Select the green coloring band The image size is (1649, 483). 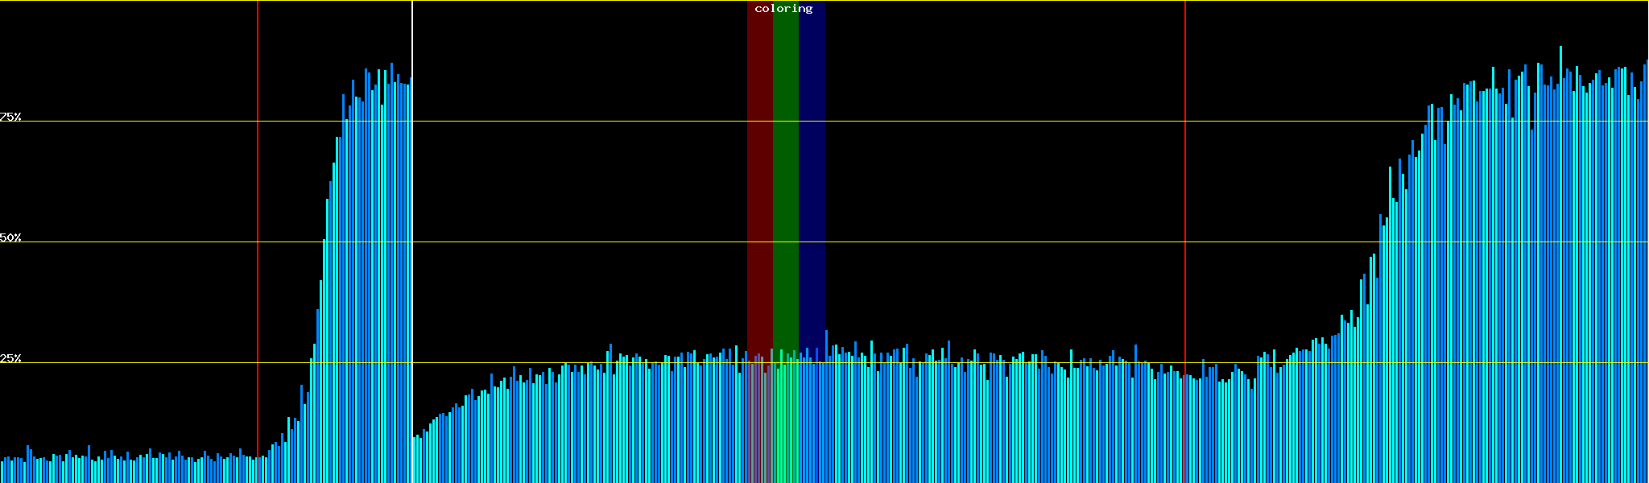(785, 161)
